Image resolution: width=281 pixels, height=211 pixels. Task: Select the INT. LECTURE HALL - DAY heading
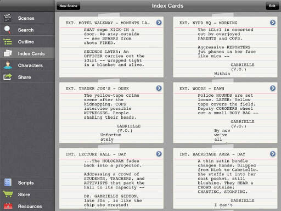96,154
